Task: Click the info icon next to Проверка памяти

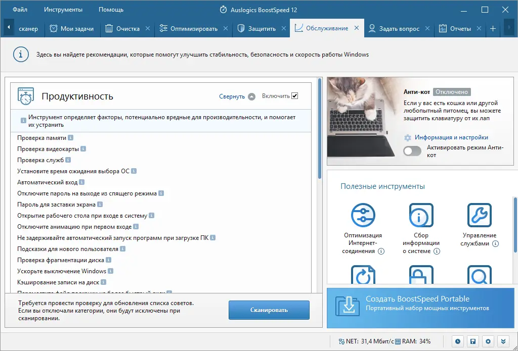Action: point(70,137)
